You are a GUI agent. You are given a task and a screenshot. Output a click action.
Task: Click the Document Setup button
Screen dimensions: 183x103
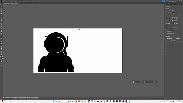[170, 39]
